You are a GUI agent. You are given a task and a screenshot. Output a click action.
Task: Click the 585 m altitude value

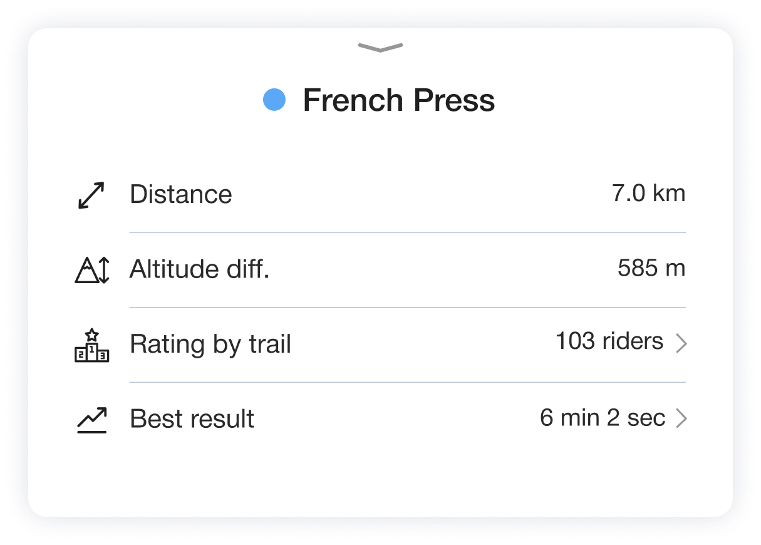coord(651,269)
